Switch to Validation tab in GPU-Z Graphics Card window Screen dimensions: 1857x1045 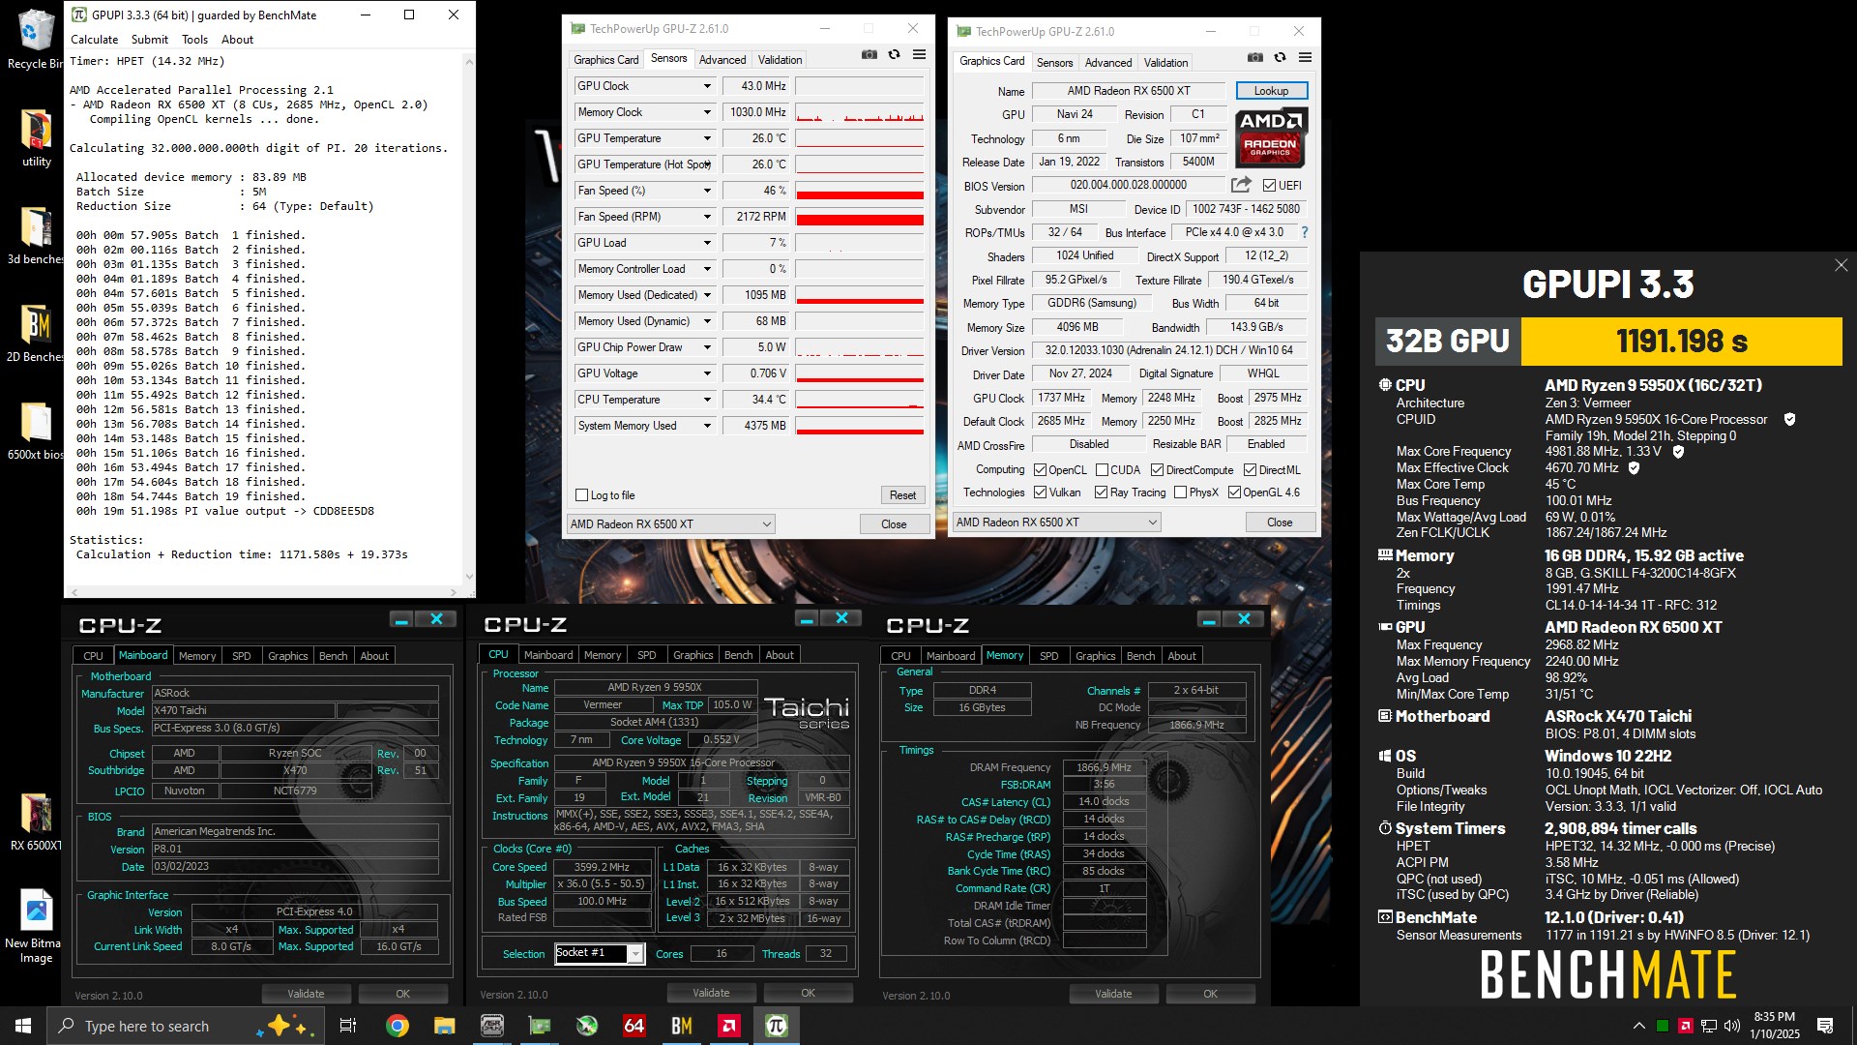(1165, 63)
